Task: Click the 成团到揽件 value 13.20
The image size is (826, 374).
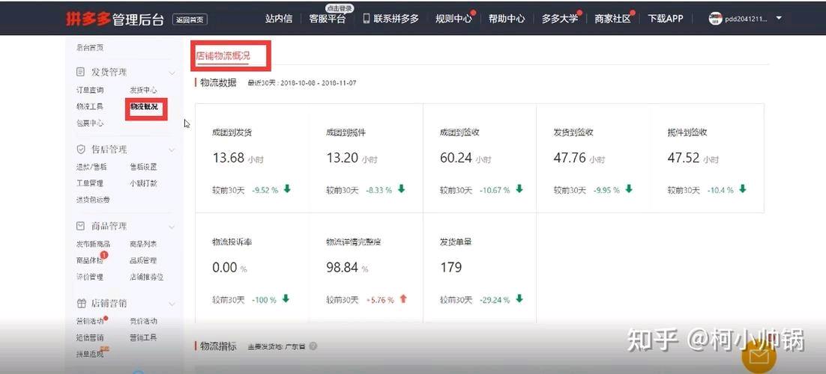Action: 343,158
